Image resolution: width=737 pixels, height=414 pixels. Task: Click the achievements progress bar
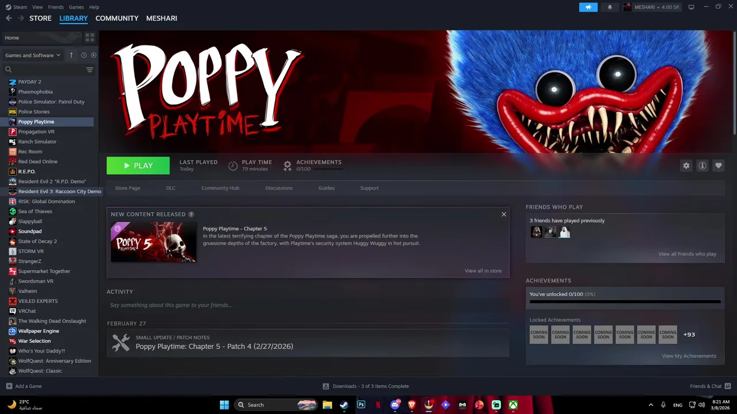(x=625, y=301)
